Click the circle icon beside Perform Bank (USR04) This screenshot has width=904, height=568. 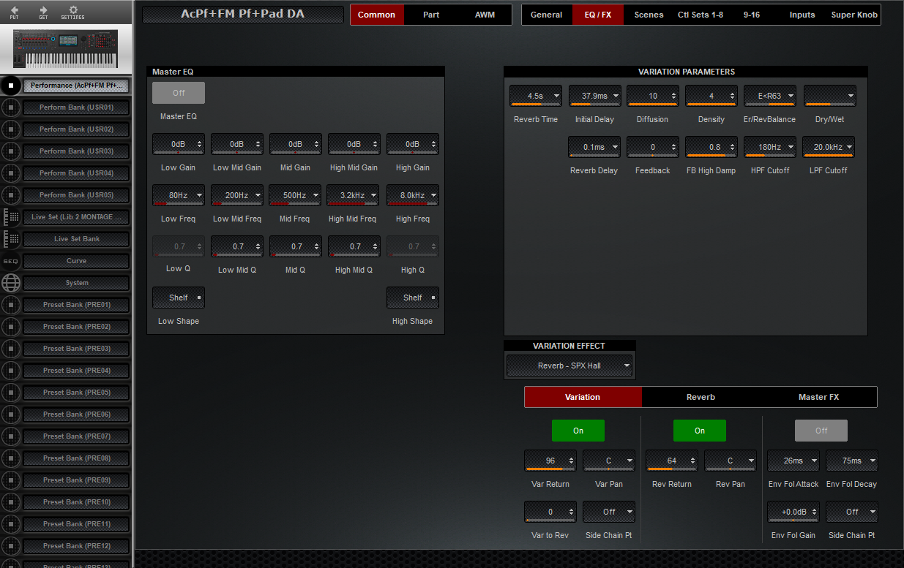click(x=11, y=173)
